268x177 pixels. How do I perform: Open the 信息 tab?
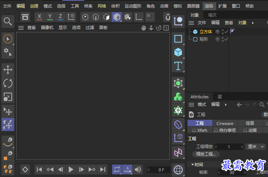pos(250,123)
